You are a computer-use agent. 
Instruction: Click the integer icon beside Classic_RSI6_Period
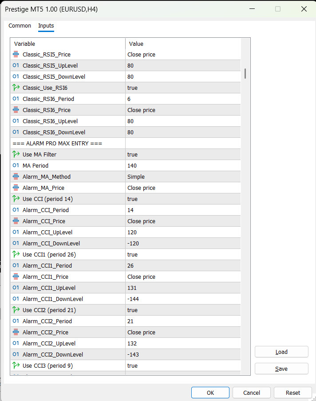[x=16, y=99]
